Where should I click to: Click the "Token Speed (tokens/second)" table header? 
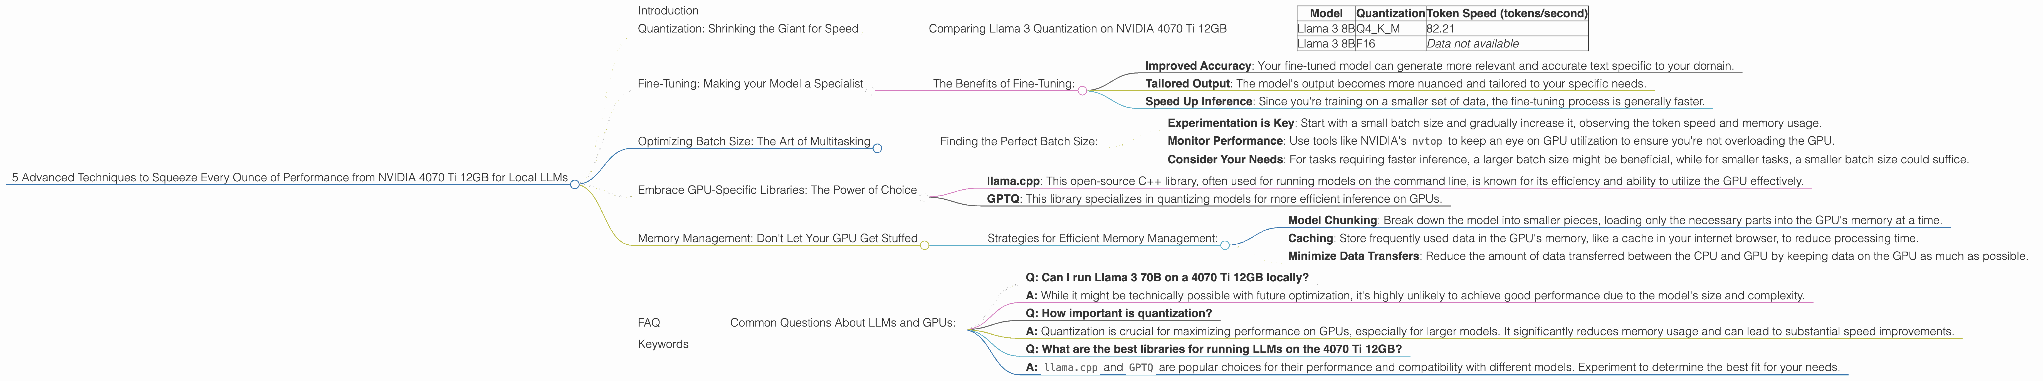coord(1506,13)
